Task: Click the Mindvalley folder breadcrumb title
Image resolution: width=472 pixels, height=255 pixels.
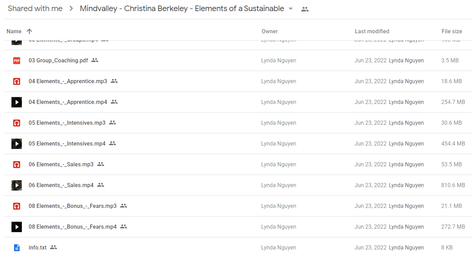Action: pos(182,9)
